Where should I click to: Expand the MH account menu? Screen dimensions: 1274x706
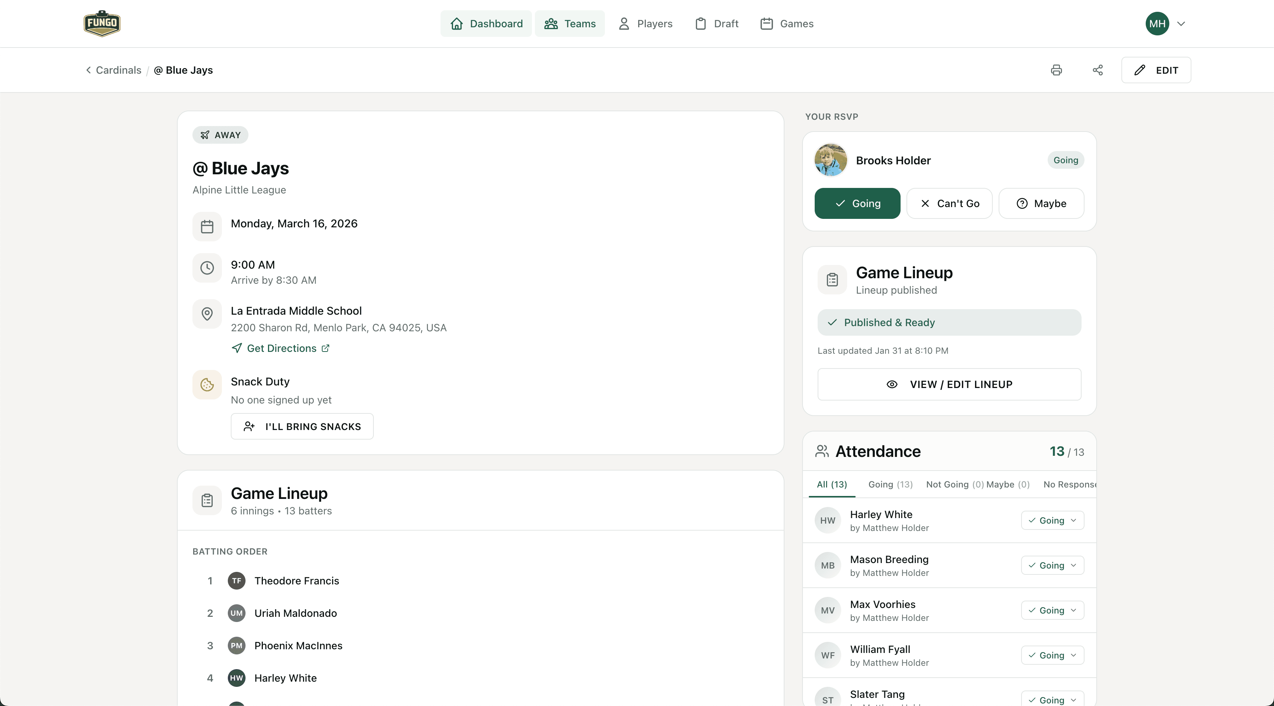pyautogui.click(x=1166, y=23)
